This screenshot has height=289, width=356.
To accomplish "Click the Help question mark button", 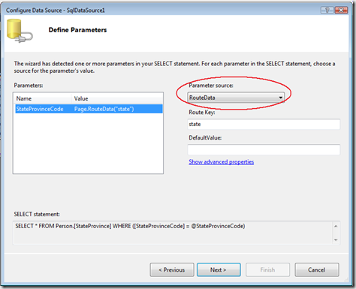I will [327, 10].
